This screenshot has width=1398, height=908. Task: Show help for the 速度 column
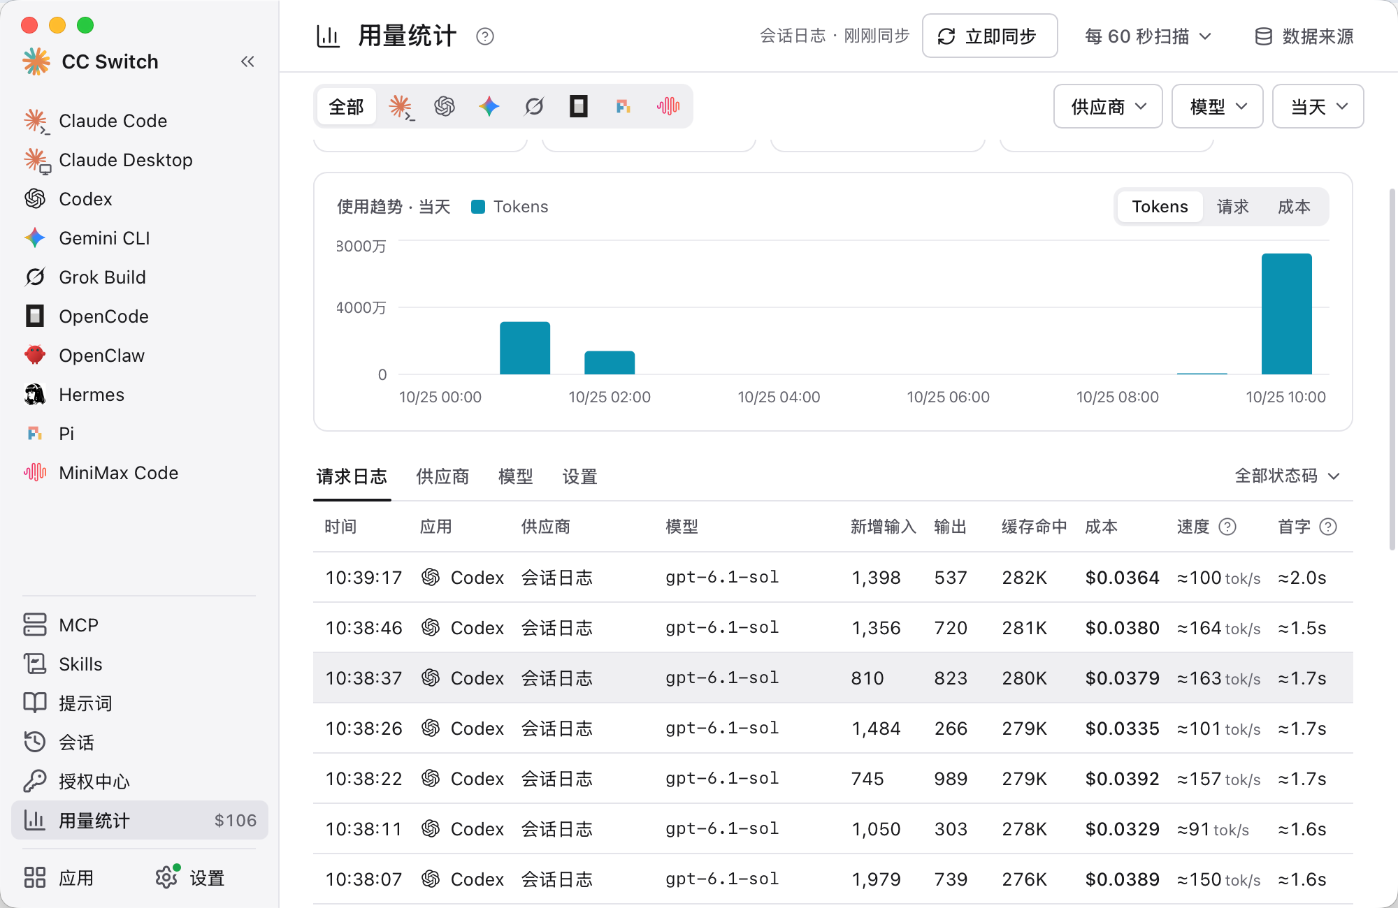(x=1227, y=527)
